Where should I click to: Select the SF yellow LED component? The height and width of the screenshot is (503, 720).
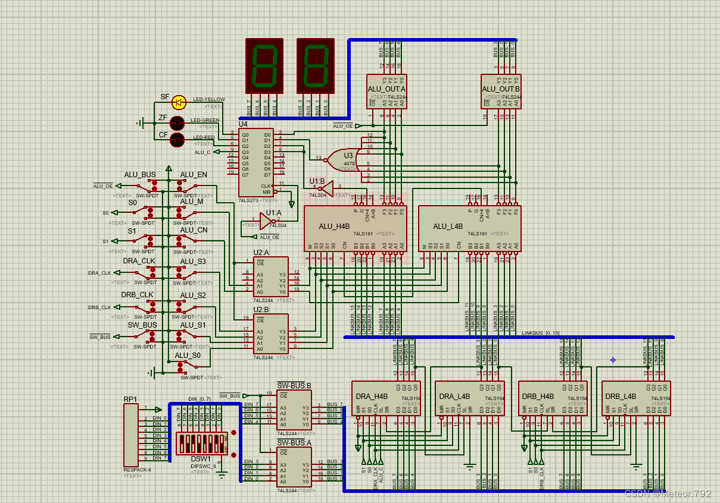click(178, 102)
